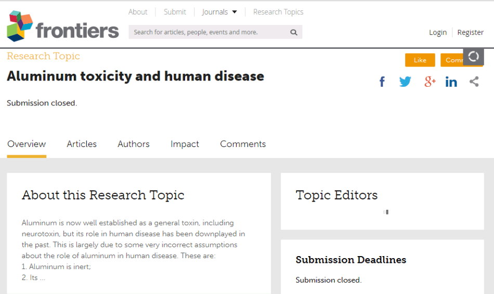
Task: Click the search magnifier icon
Action: (294, 32)
